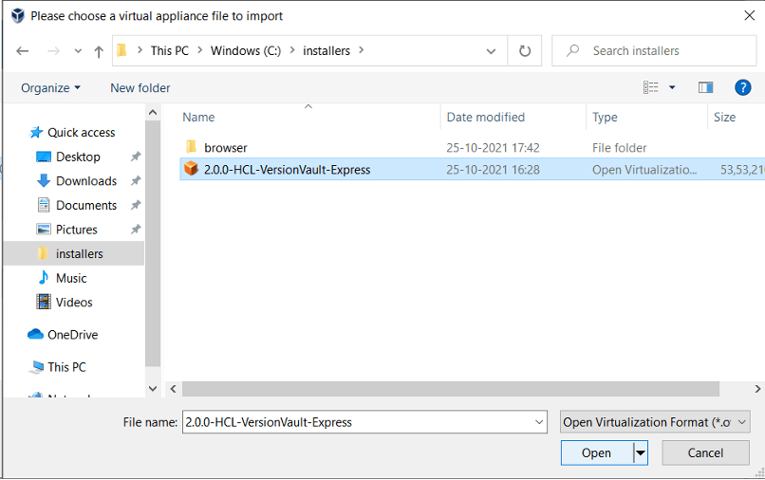Click the pin icon next to Downloads
This screenshot has height=480, width=765.
pos(136,181)
